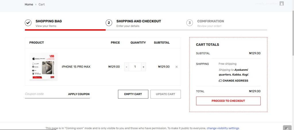
Task: Click the Update Cart button
Action: pos(165,94)
